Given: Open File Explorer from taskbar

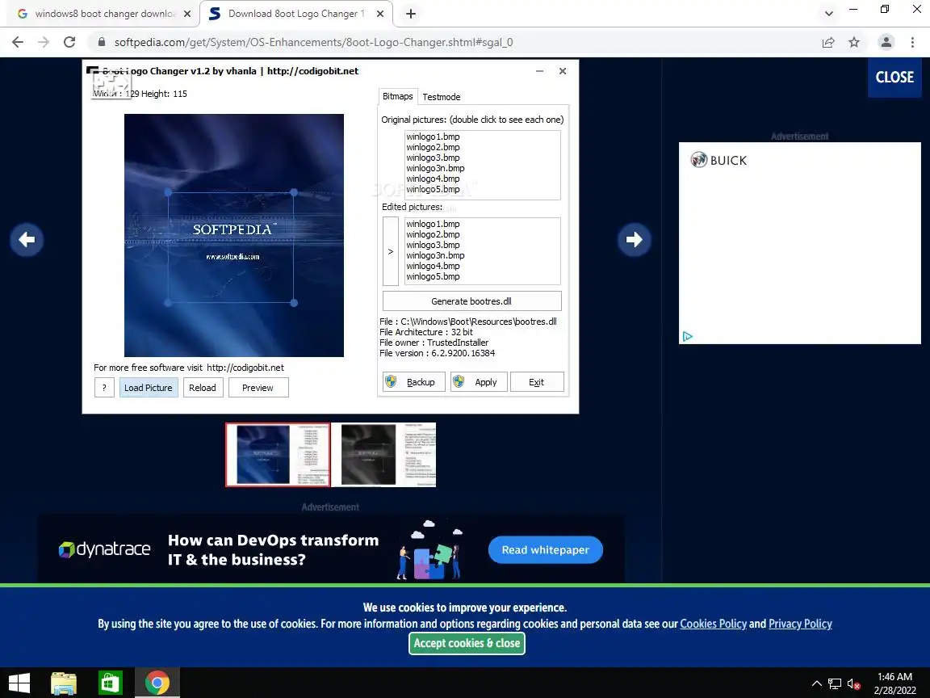Looking at the screenshot, I should pyautogui.click(x=64, y=683).
